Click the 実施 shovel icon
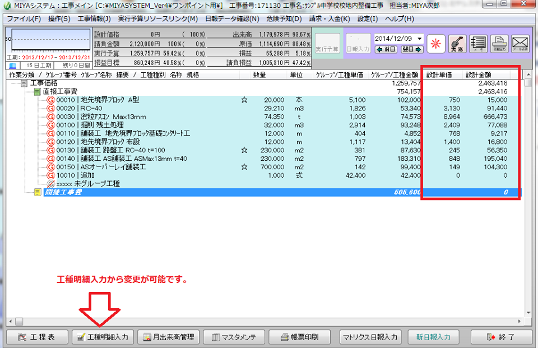Image resolution: width=538 pixels, height=348 pixels. [457, 44]
